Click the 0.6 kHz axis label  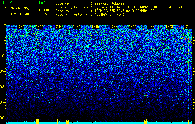(x=3, y=118)
